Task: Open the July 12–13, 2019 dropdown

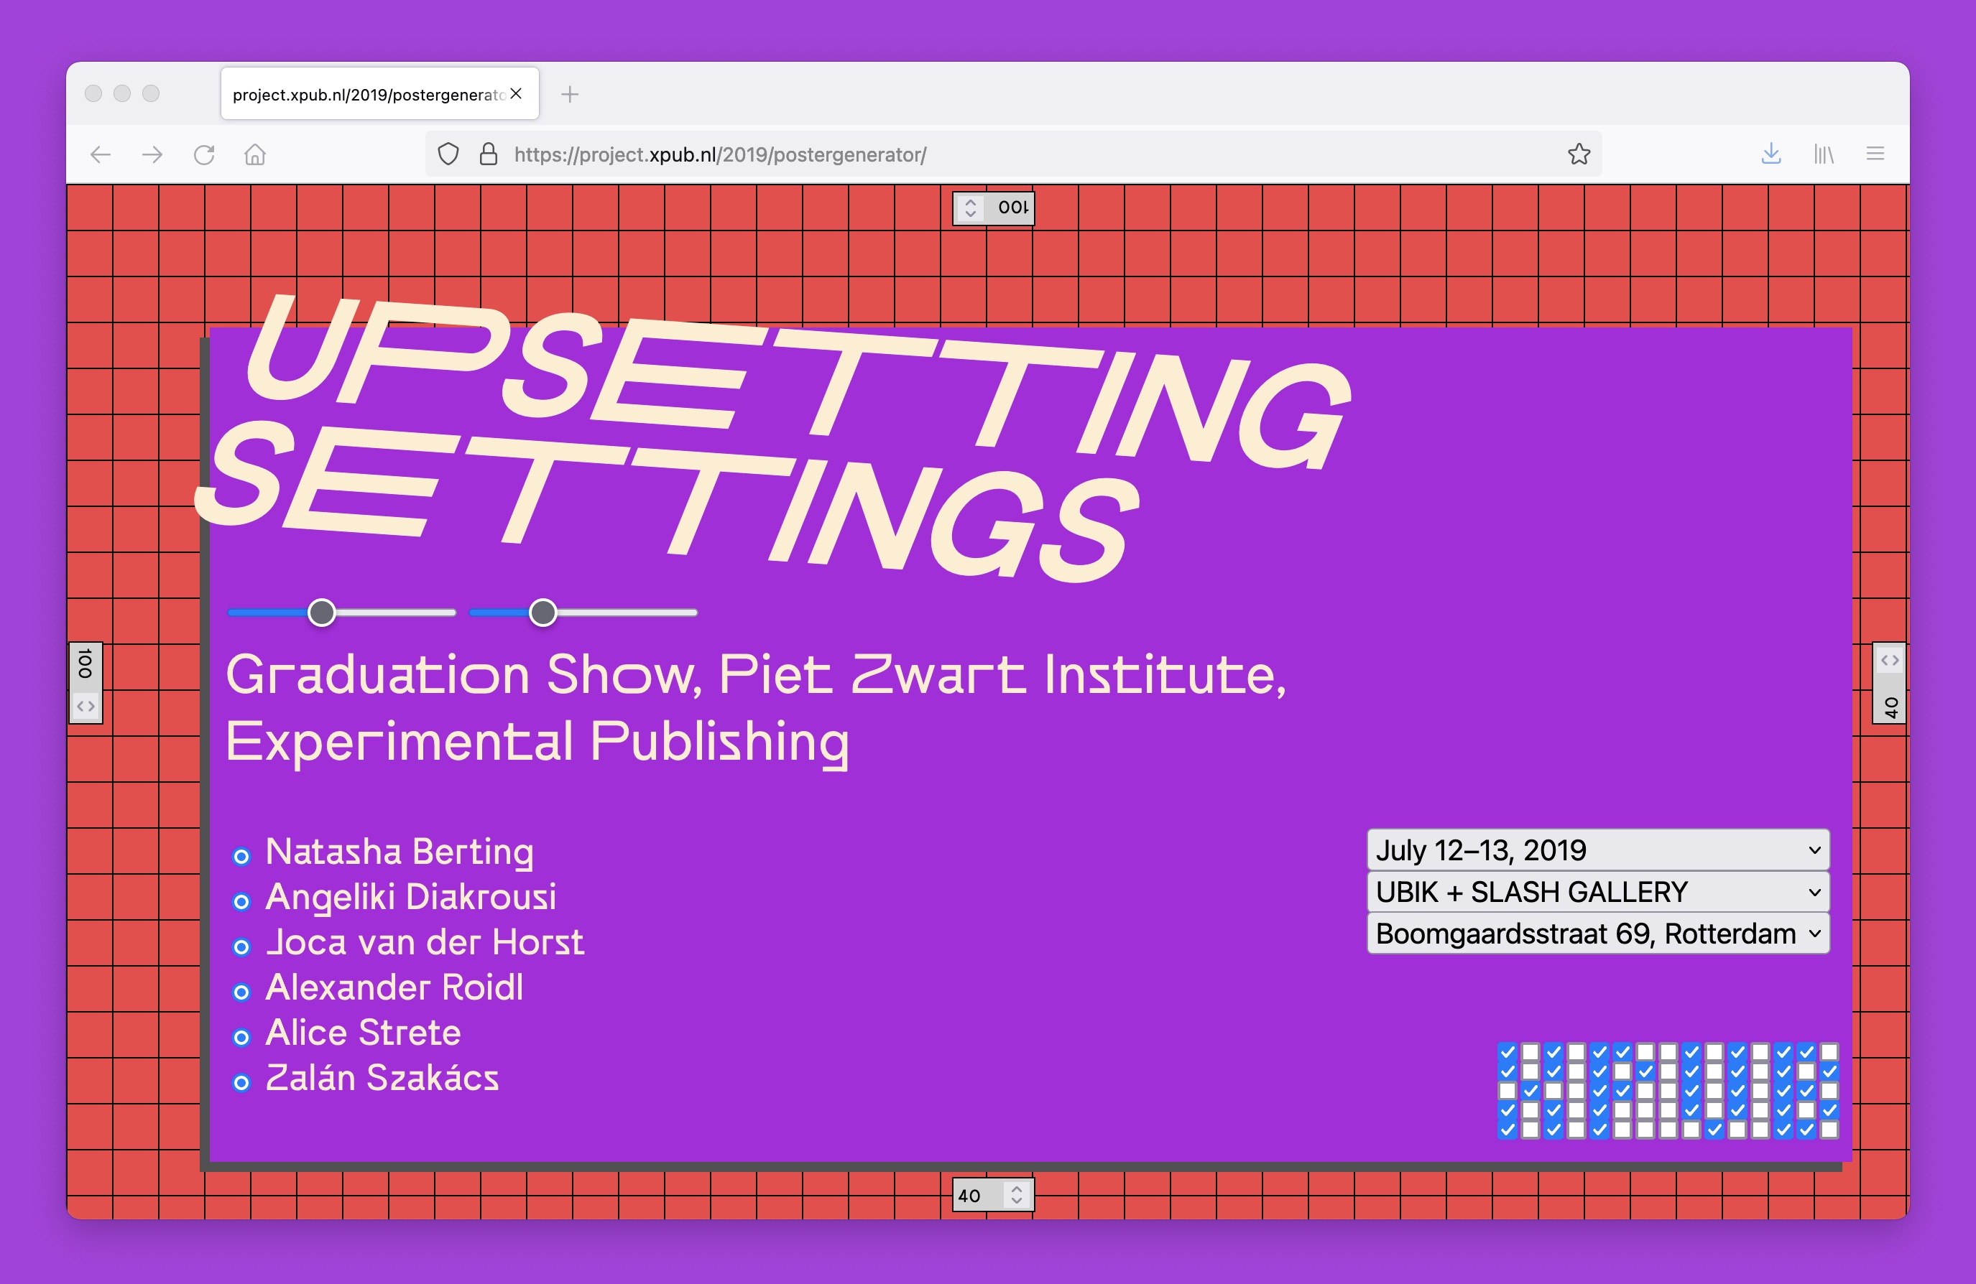Action: tap(1597, 850)
